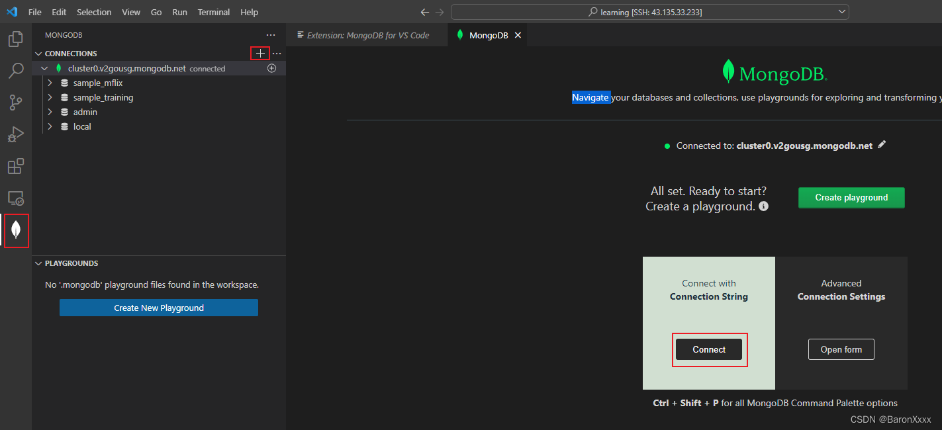The height and width of the screenshot is (430, 942).
Task: Click the Advanced Connection Settings card heading
Action: pos(841,290)
